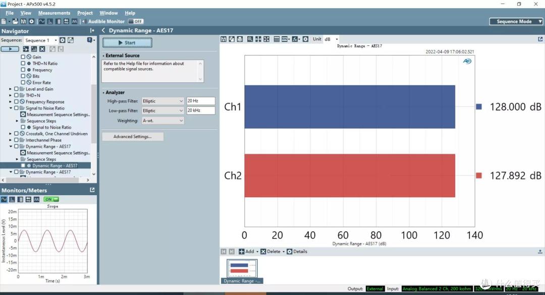Open the High-pass Filter type dropdown
The image size is (545, 295).
coord(162,101)
